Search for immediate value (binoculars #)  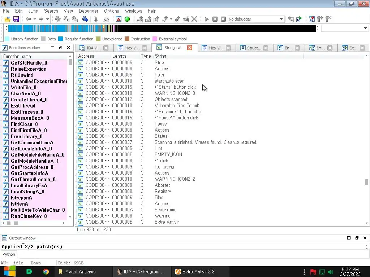58,19
